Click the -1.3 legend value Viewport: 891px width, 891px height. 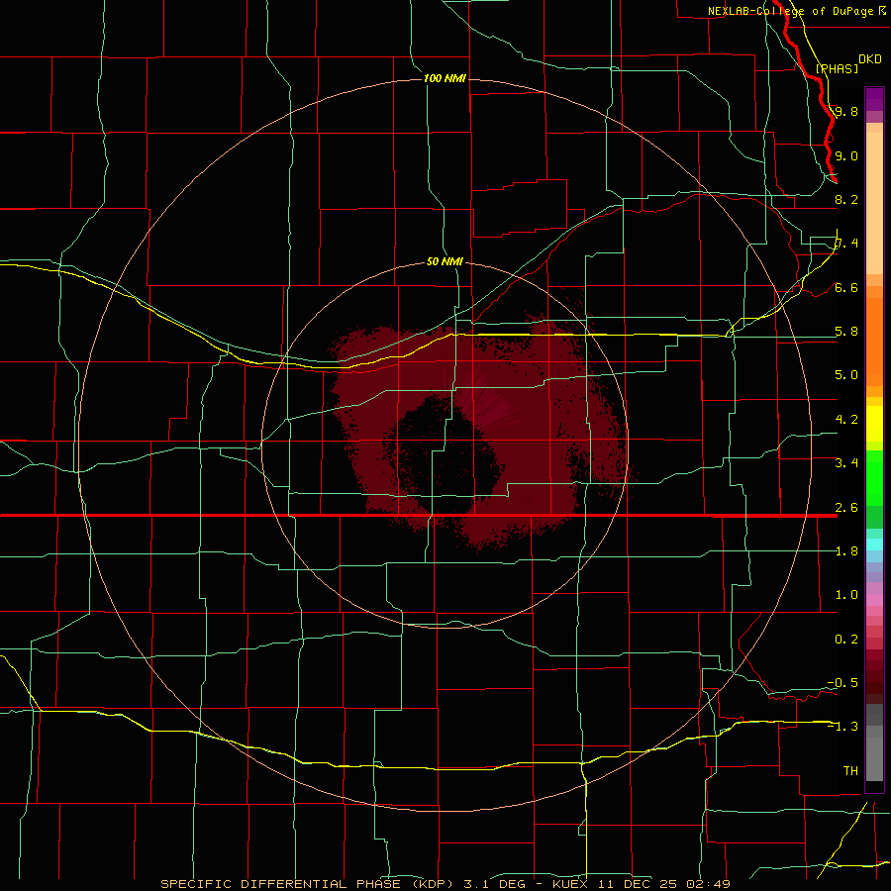[842, 727]
